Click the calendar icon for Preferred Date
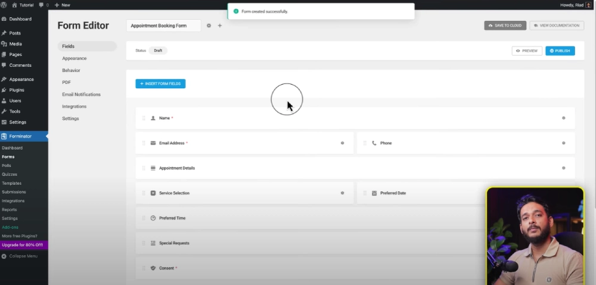Viewport: 596px width, 285px height. (374, 193)
